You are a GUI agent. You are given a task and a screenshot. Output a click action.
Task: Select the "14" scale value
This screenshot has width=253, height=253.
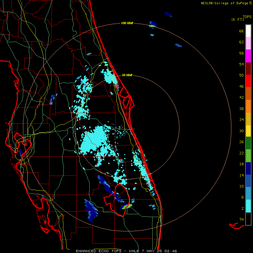coord(241,175)
